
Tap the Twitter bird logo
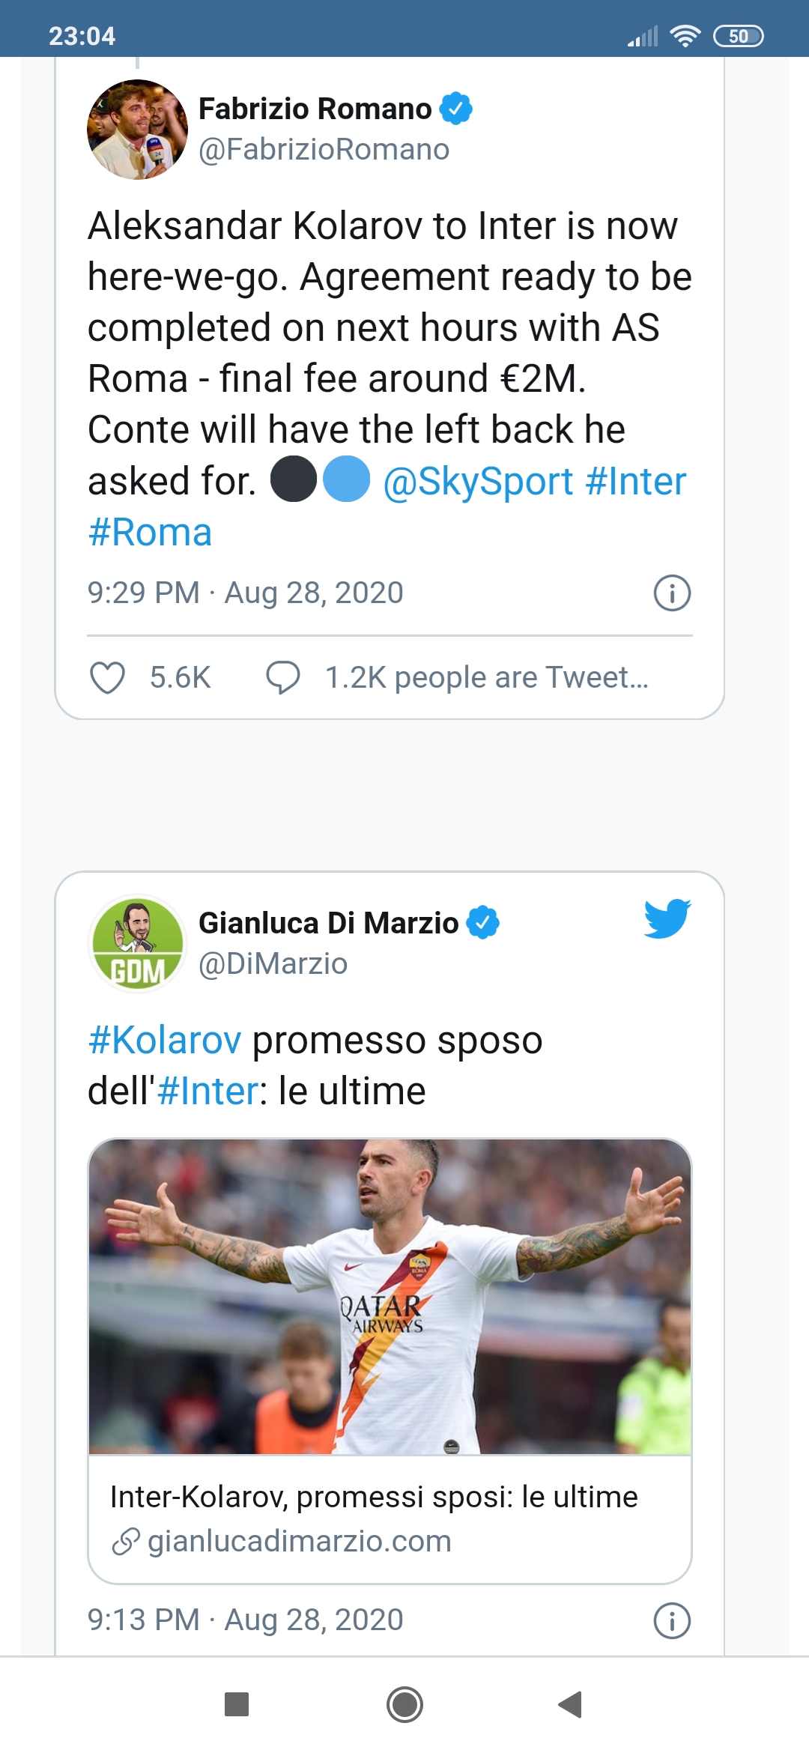point(667,918)
